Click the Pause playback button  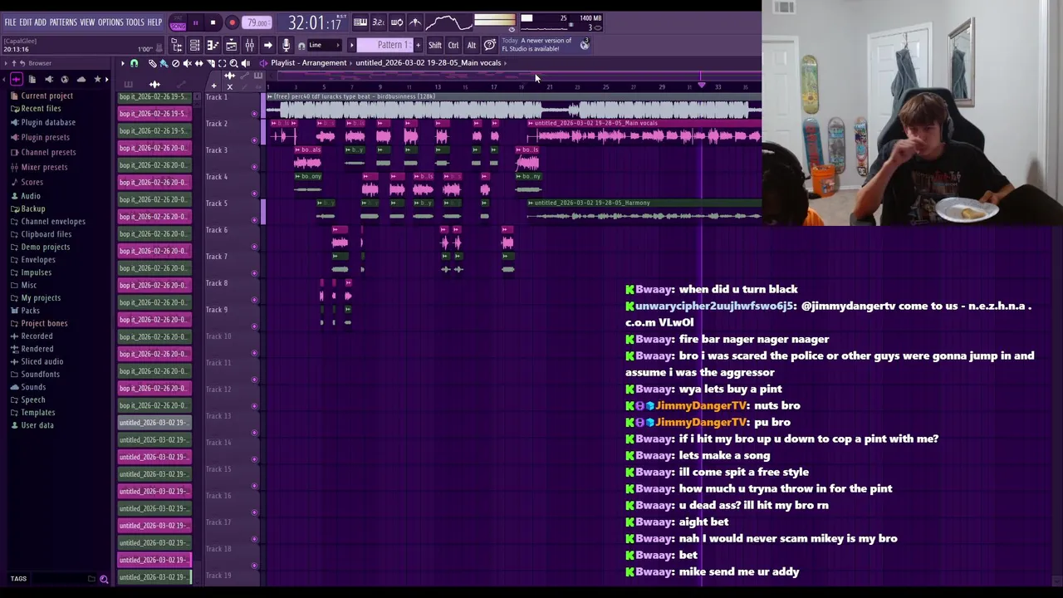(196, 22)
